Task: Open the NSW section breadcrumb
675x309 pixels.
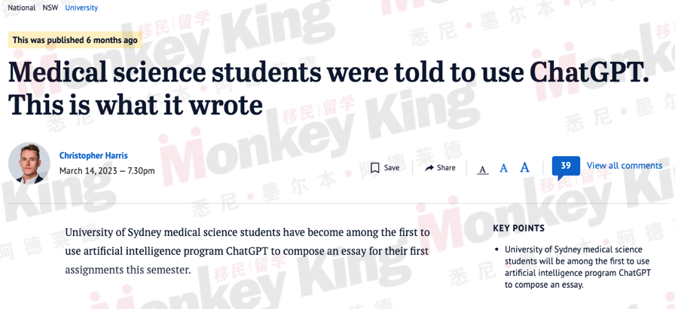Action: [50, 8]
